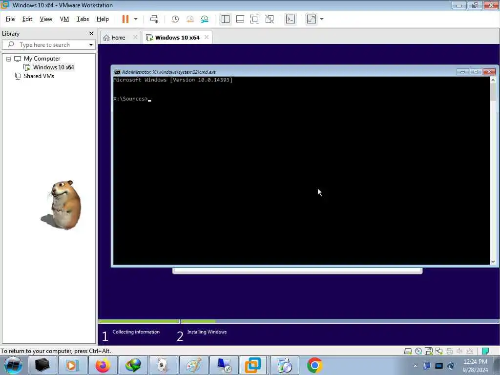Open the Windows Start button

click(x=13, y=365)
